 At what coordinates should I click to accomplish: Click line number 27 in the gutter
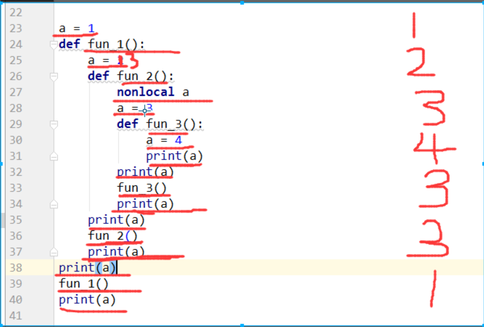click(16, 92)
